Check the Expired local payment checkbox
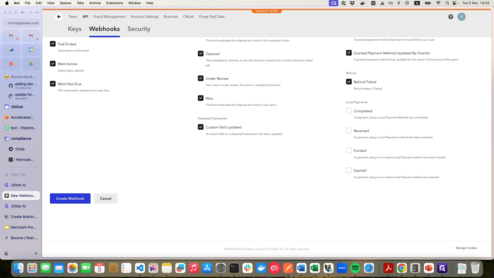The width and height of the screenshot is (494, 278). tap(349, 170)
